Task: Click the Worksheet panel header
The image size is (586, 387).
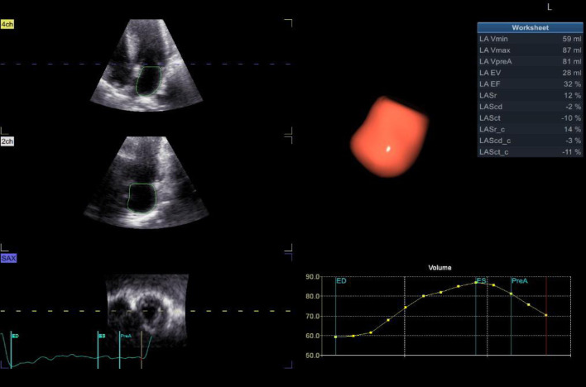Action: tap(529, 27)
